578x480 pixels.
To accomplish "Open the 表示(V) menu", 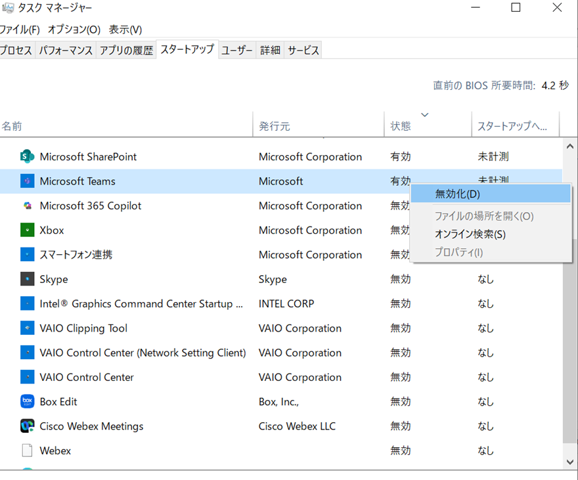I will point(125,30).
